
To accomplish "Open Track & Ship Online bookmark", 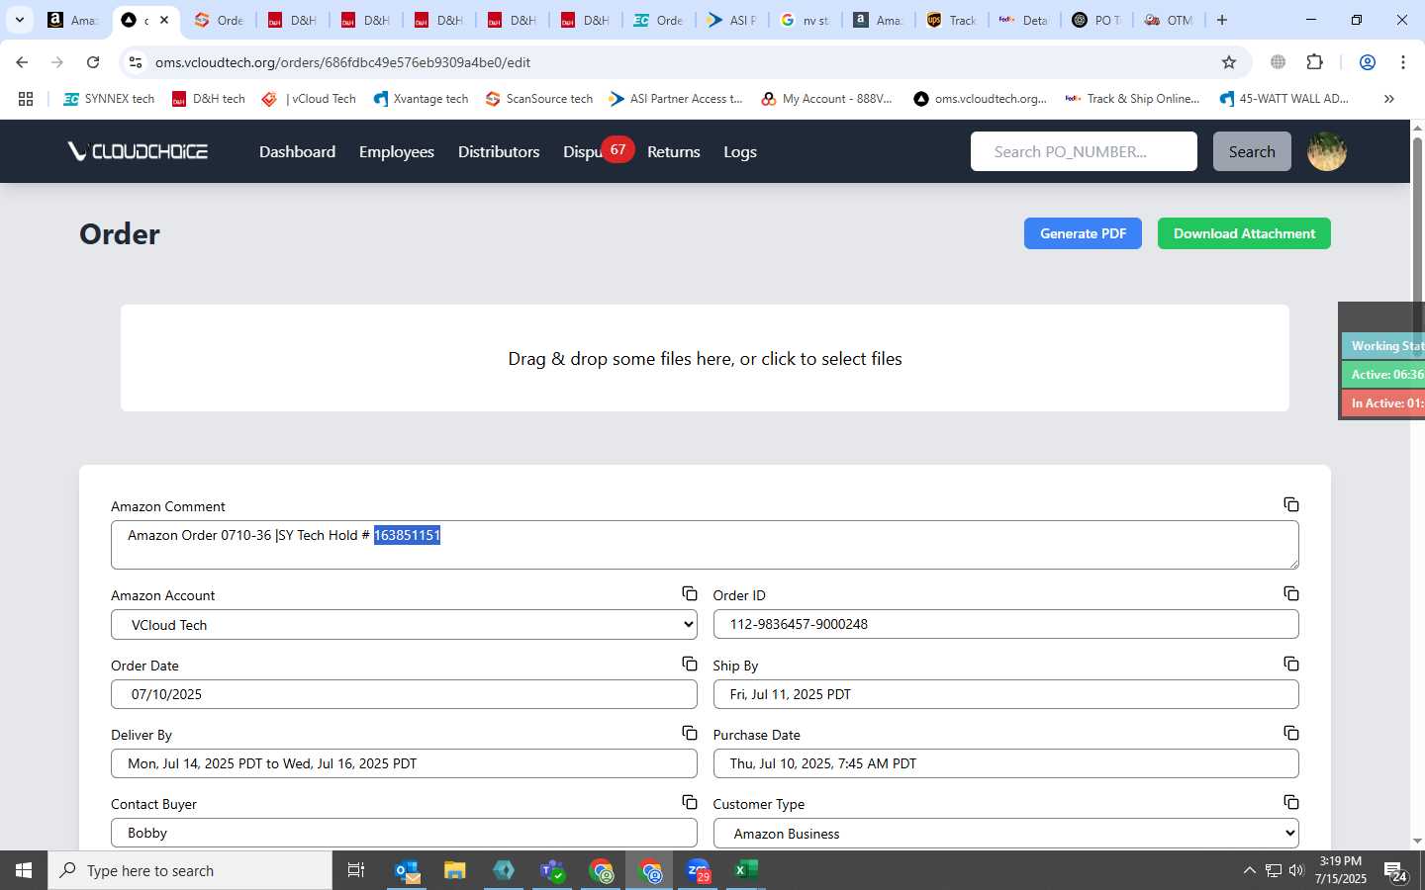I will (x=1132, y=99).
